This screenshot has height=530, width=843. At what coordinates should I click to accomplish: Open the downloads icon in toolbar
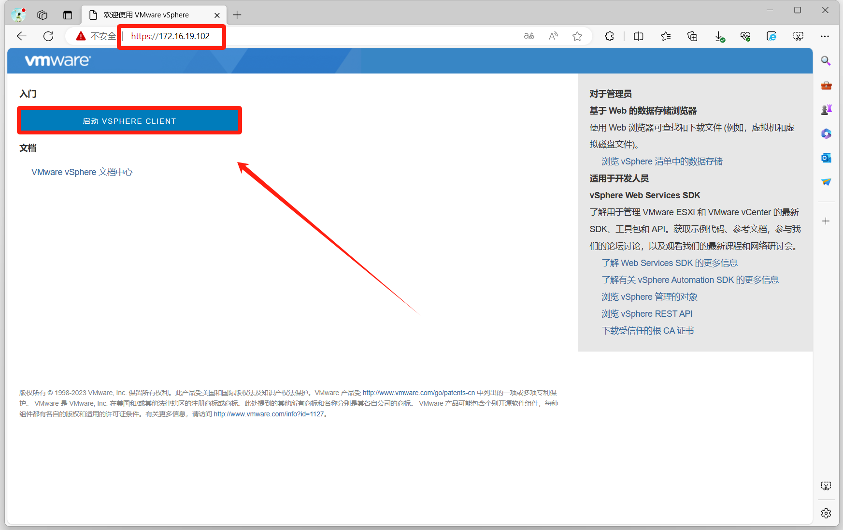coord(719,36)
